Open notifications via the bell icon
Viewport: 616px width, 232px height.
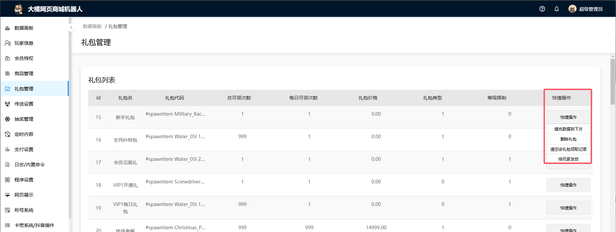[x=557, y=9]
